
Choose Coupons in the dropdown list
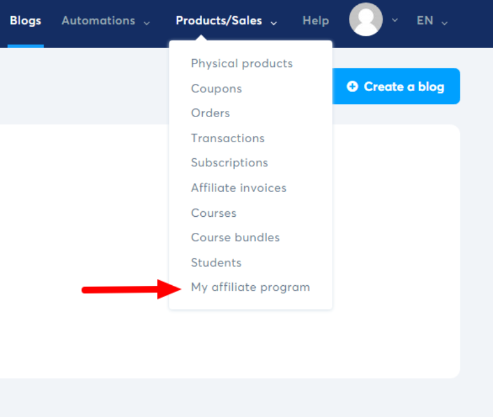point(216,89)
